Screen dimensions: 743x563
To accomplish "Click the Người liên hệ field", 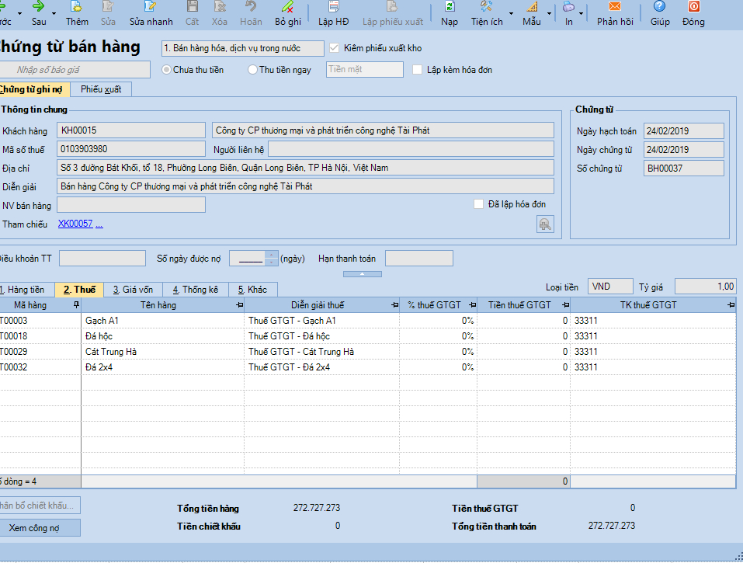I will [411, 149].
